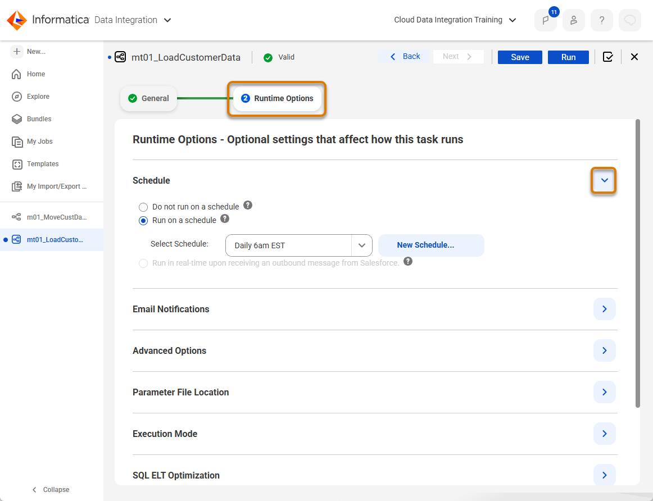The image size is (653, 501).
Task: Click the Templates icon
Action: tap(17, 164)
